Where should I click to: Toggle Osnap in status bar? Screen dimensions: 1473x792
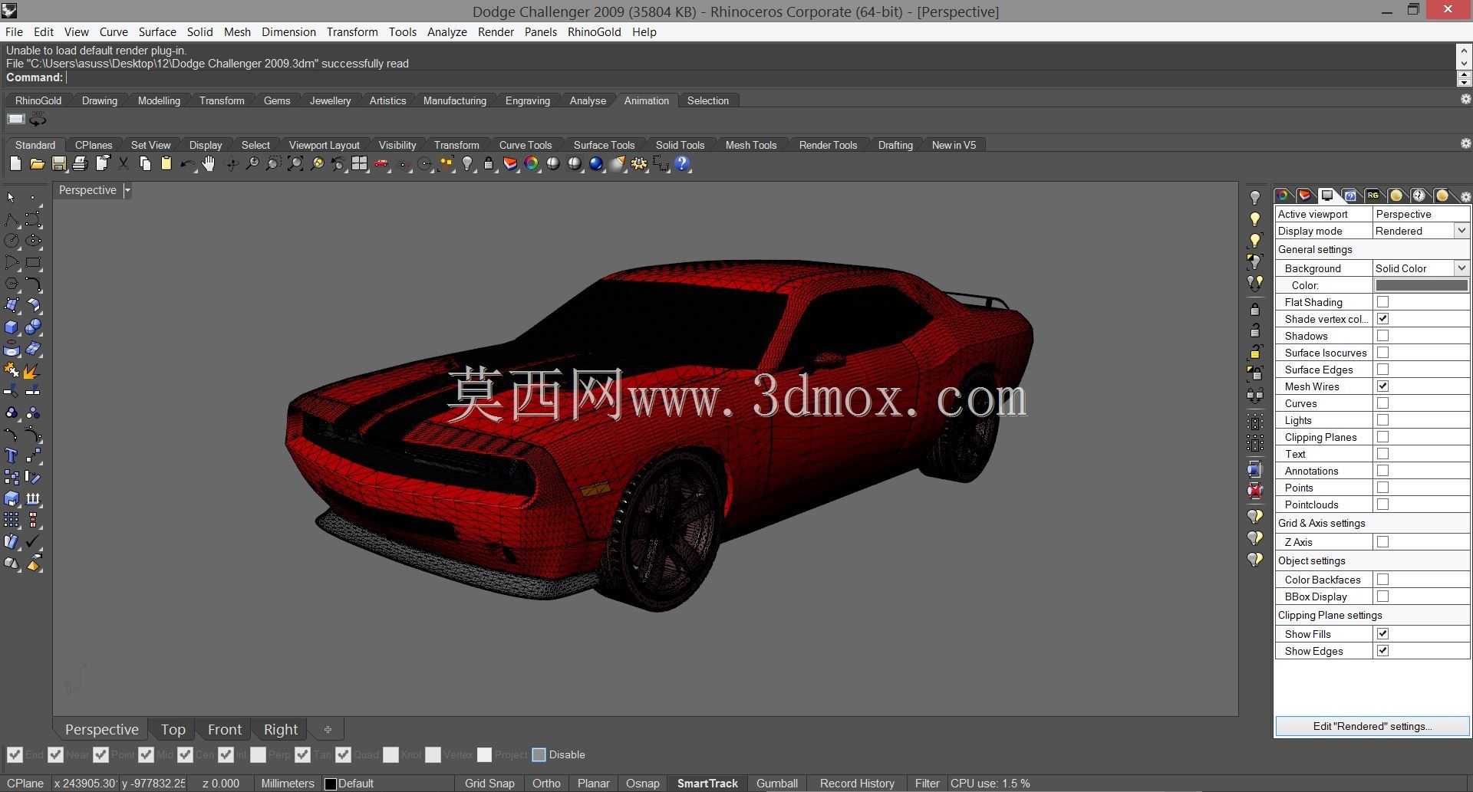pyautogui.click(x=643, y=784)
